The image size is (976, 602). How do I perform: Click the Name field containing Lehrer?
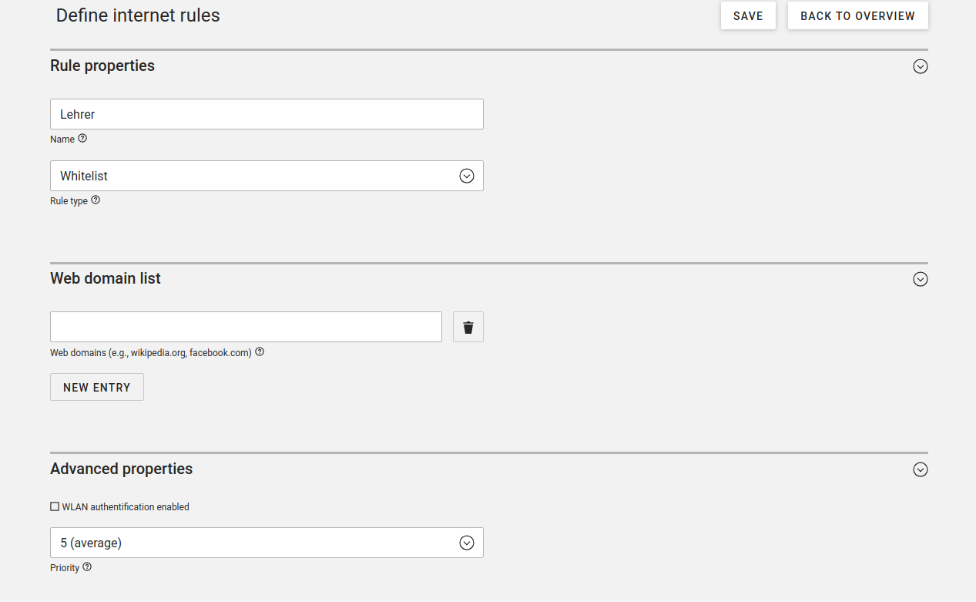(267, 114)
